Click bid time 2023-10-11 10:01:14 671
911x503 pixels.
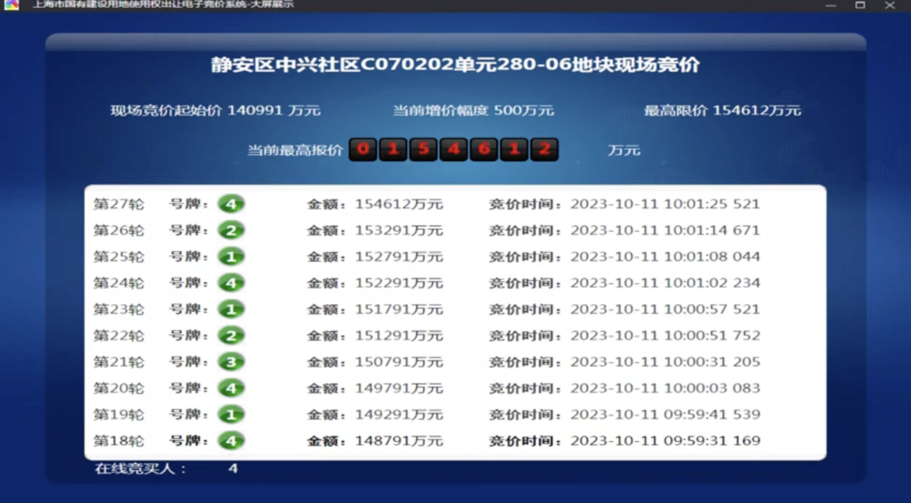[665, 231]
